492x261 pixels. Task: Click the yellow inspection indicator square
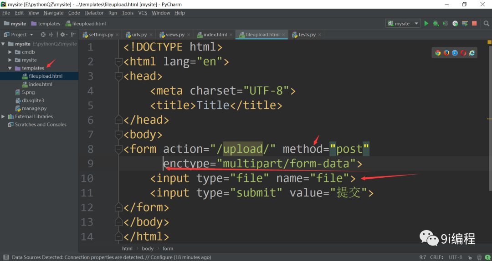tap(489, 42)
